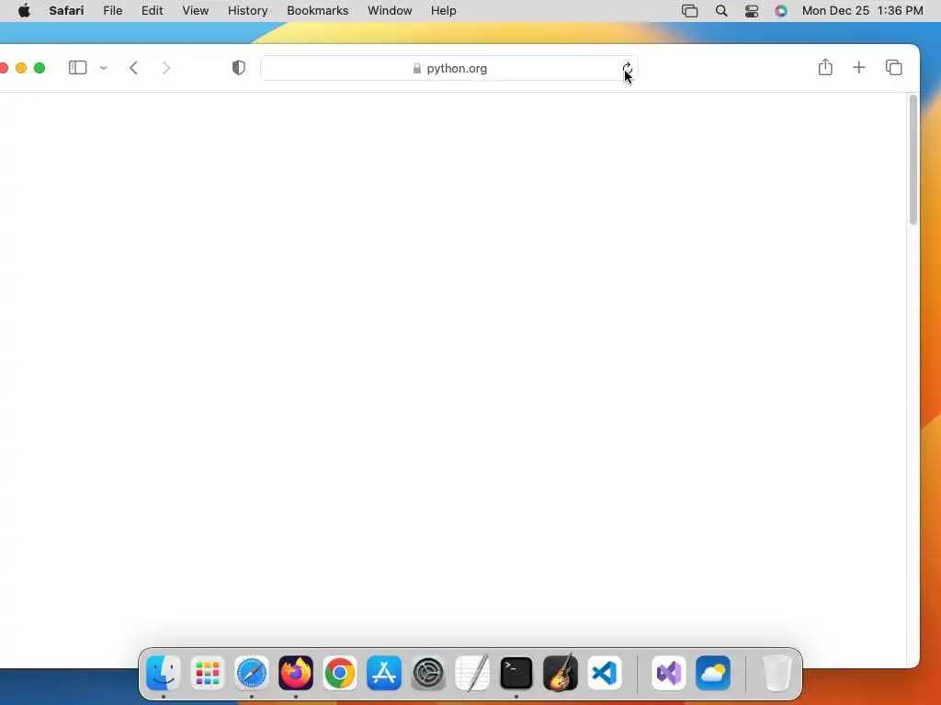Open the History menu

pyautogui.click(x=247, y=10)
